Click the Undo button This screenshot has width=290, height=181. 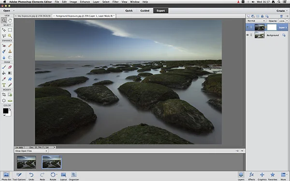31,176
